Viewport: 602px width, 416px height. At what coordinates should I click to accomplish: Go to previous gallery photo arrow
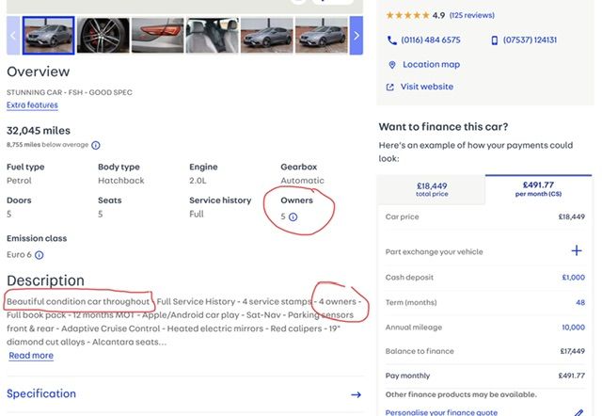pos(13,36)
